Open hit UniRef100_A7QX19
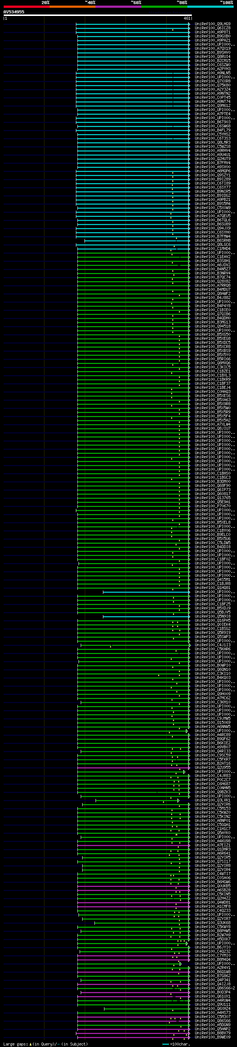The width and height of the screenshot is (237, 1047). (x=213, y=48)
